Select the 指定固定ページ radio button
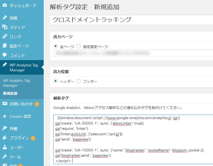This screenshot has width=213, height=166. (79, 46)
